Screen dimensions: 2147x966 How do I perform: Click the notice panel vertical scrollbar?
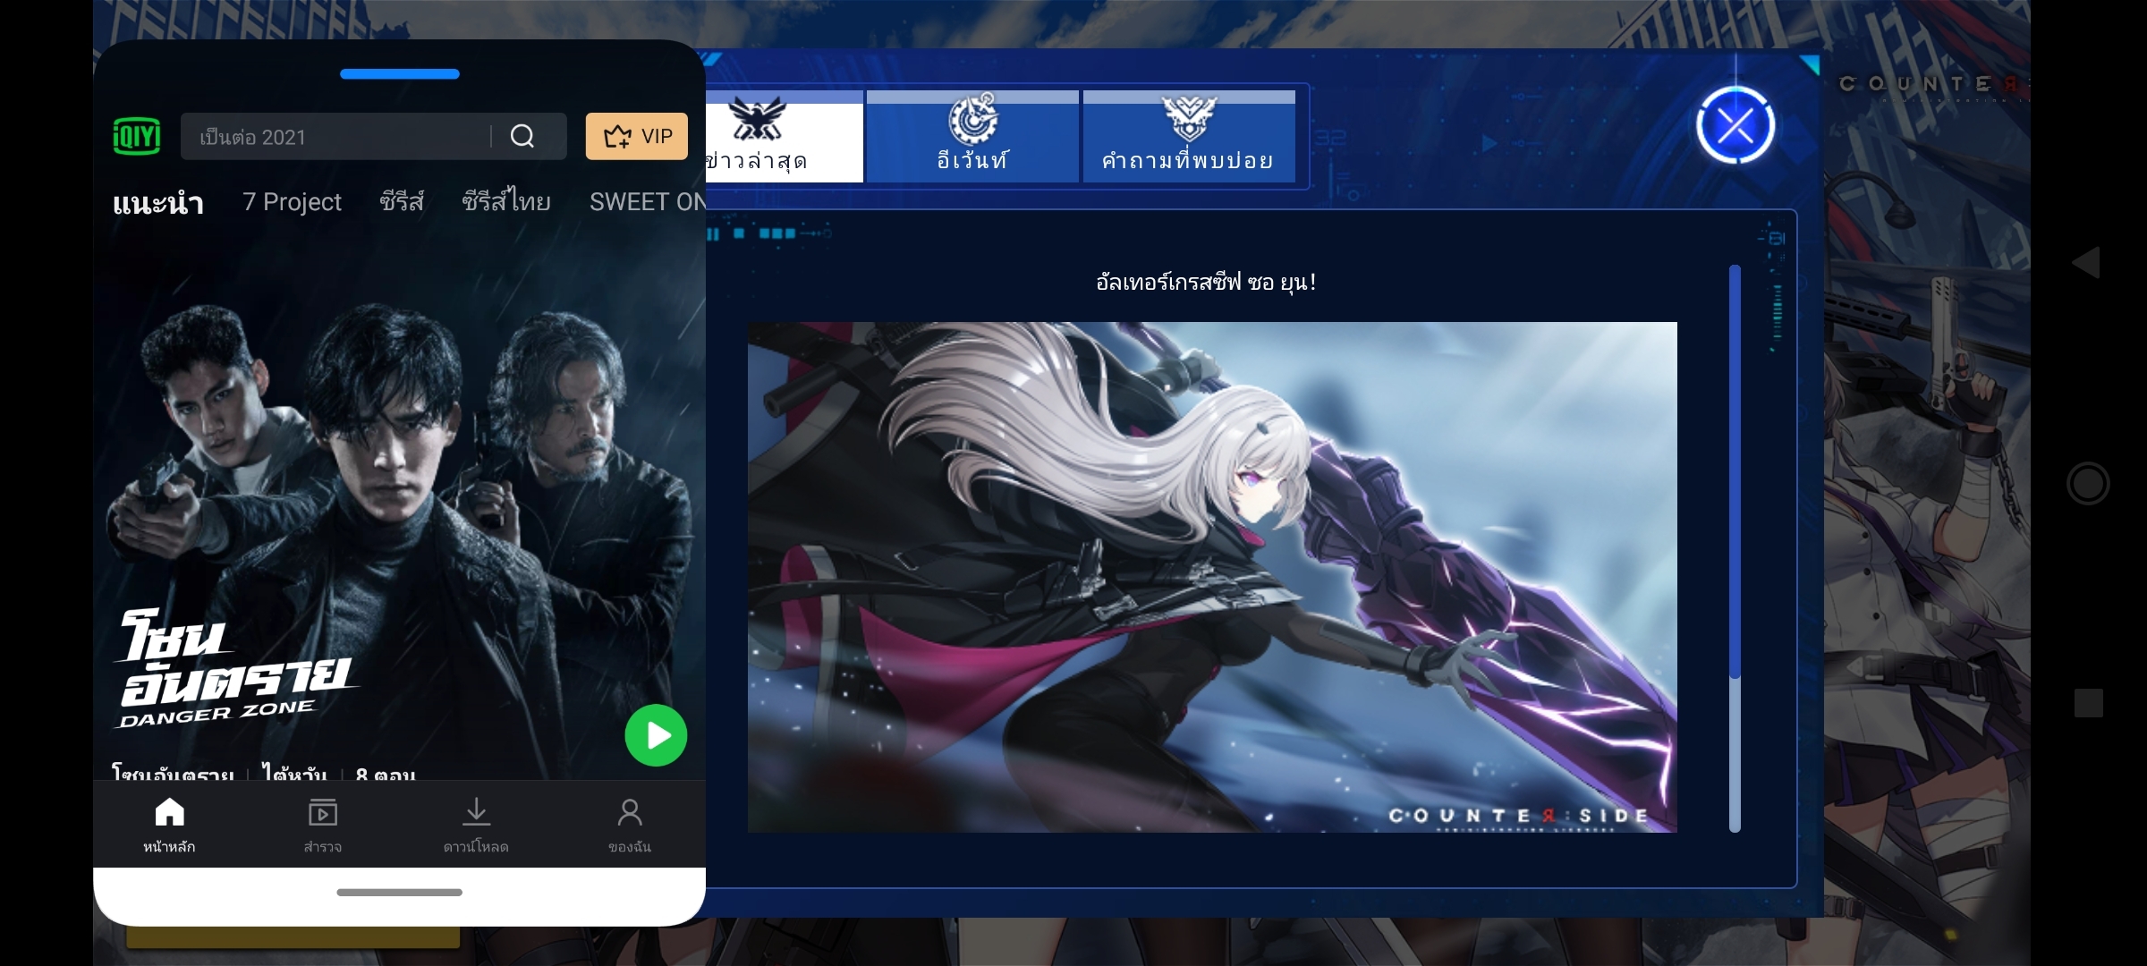tap(1735, 548)
